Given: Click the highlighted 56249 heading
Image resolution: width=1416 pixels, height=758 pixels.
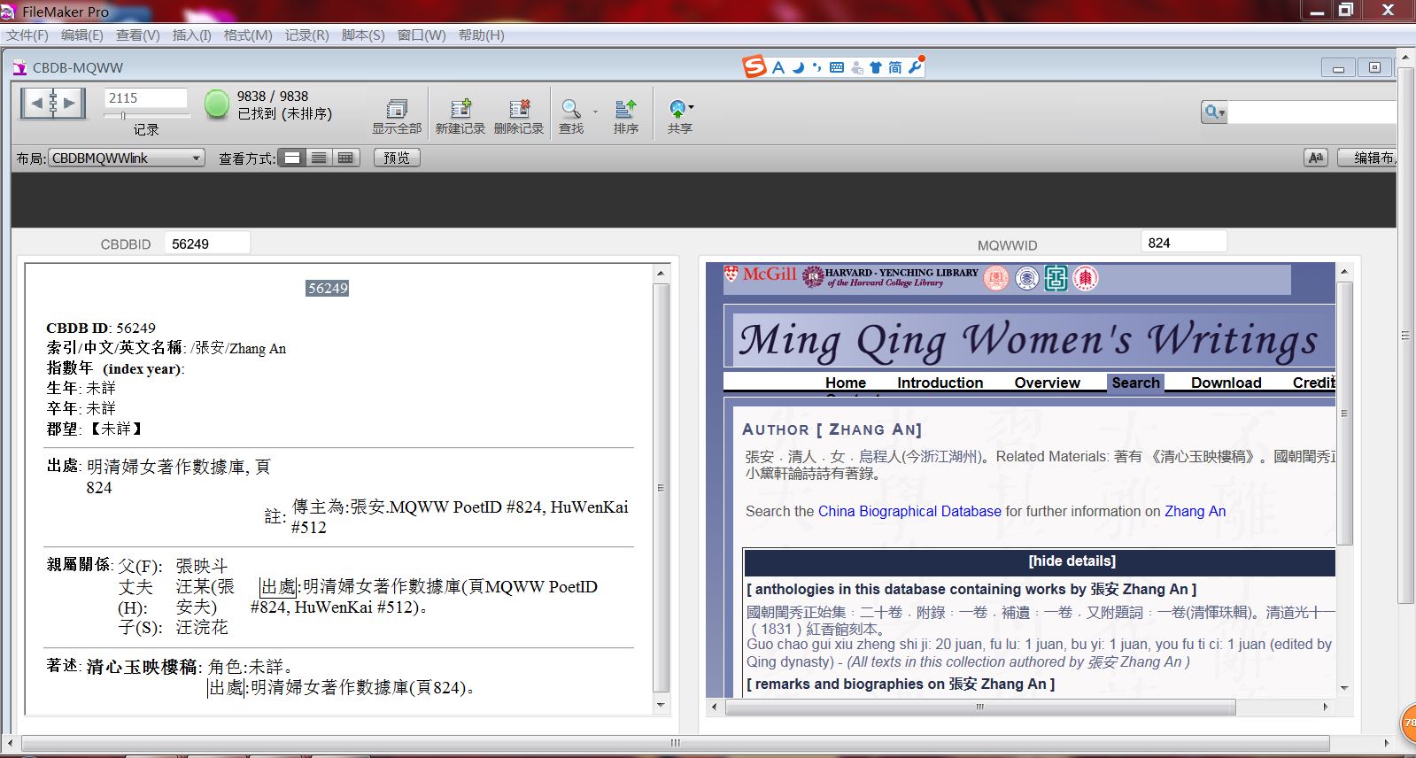Looking at the screenshot, I should point(328,289).
